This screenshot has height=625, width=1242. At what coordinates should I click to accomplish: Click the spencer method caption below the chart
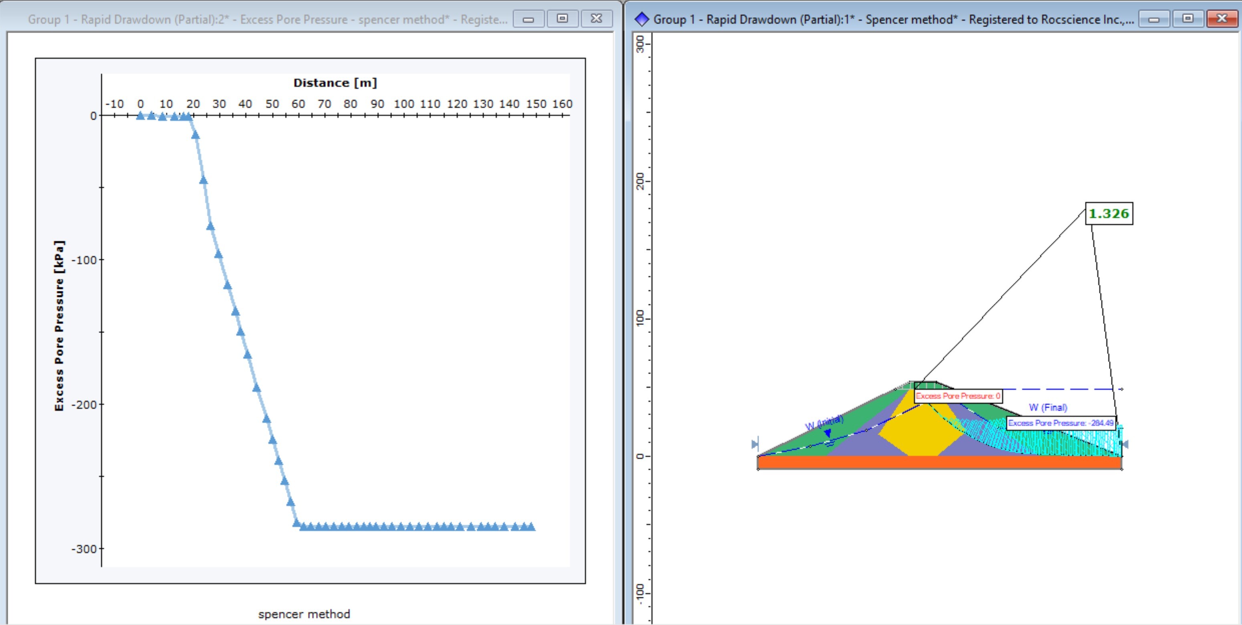304,613
